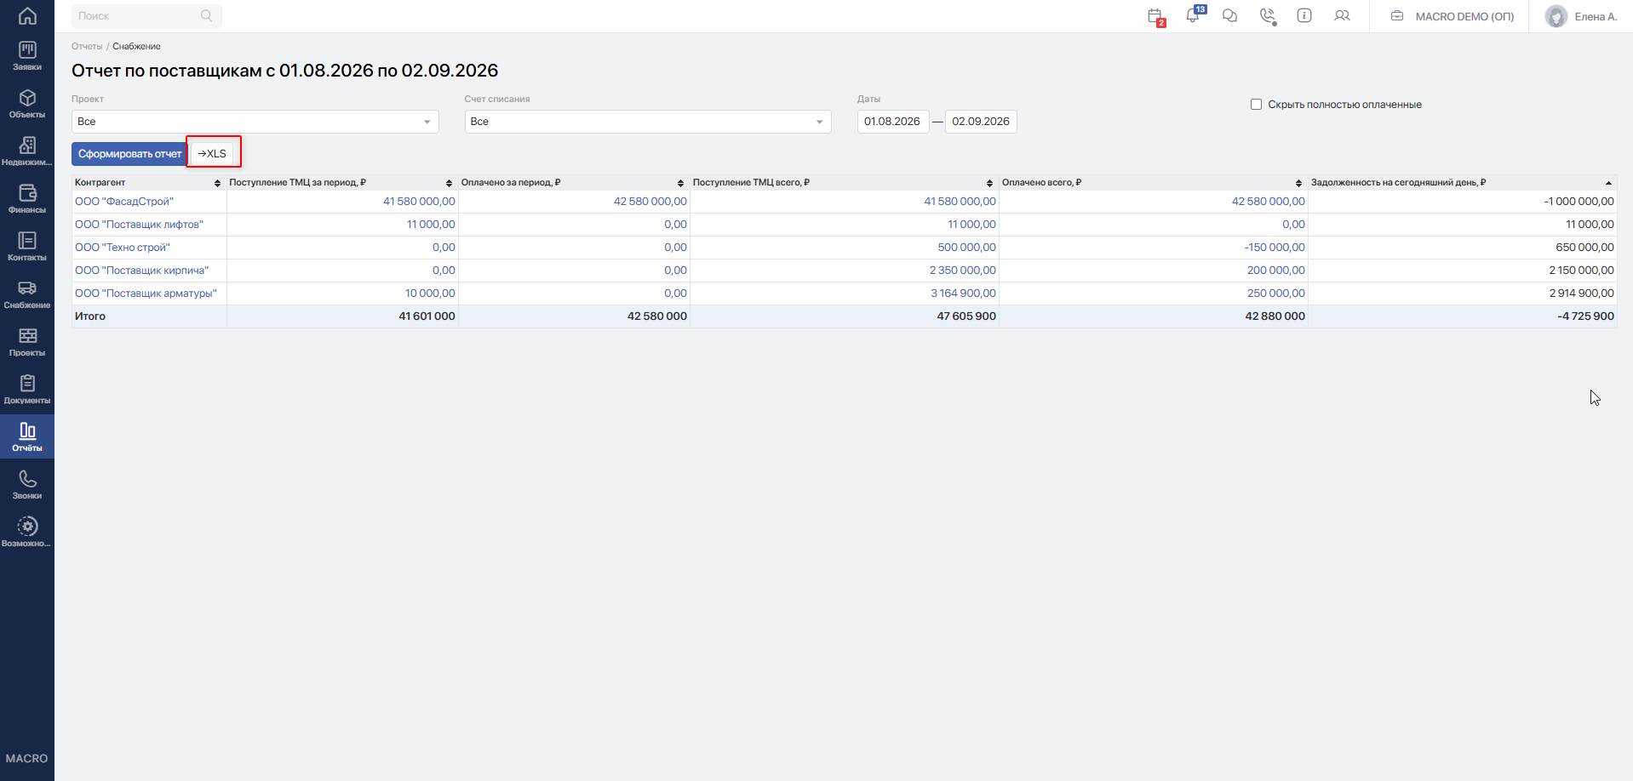Screen dimensions: 1633x781
Task: Open Отчёты menu in sidebar
Action: tap(27, 437)
